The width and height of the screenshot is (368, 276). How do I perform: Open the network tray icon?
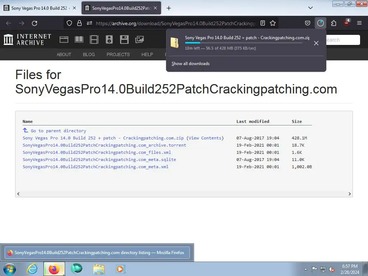coord(323,269)
